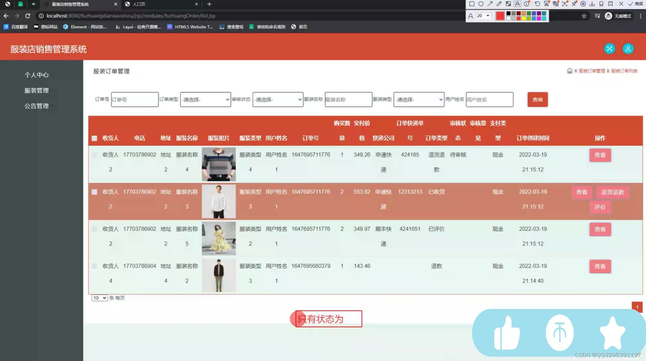Open the 服装订单管理 breadcrumb link
The width and height of the screenshot is (646, 361).
[x=591, y=71]
